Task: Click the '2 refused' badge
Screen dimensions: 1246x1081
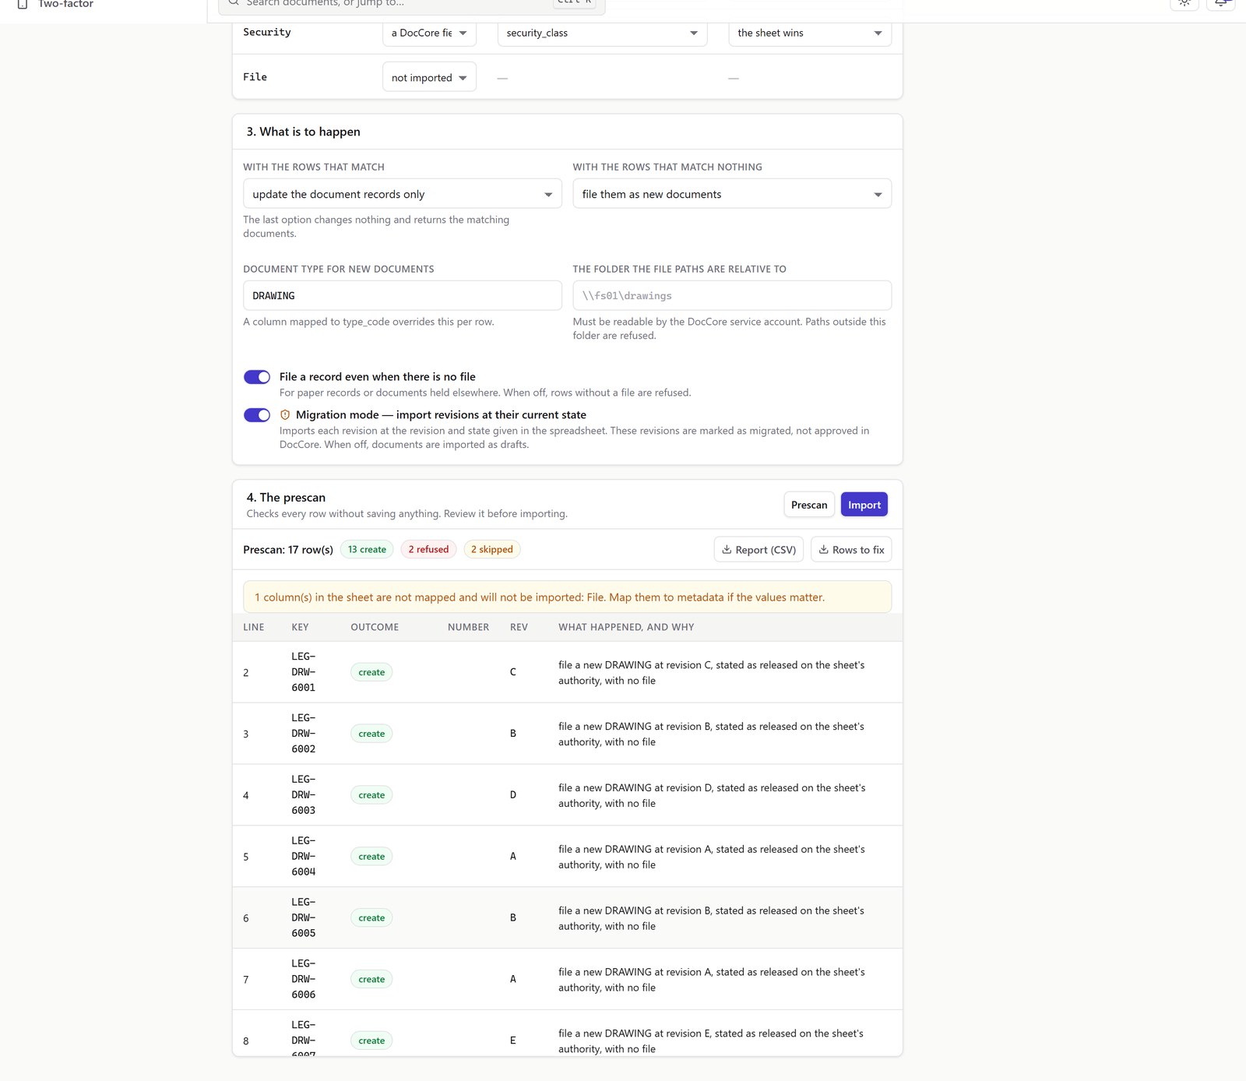Action: [x=428, y=550]
